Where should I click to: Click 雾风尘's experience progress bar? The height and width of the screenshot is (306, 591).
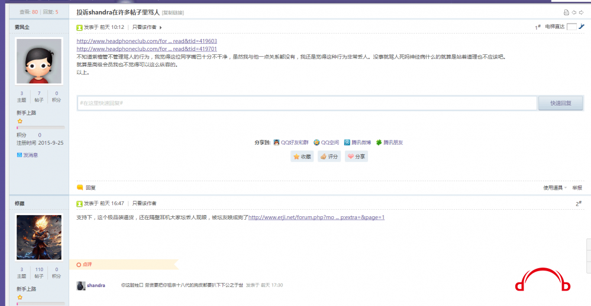point(41,128)
